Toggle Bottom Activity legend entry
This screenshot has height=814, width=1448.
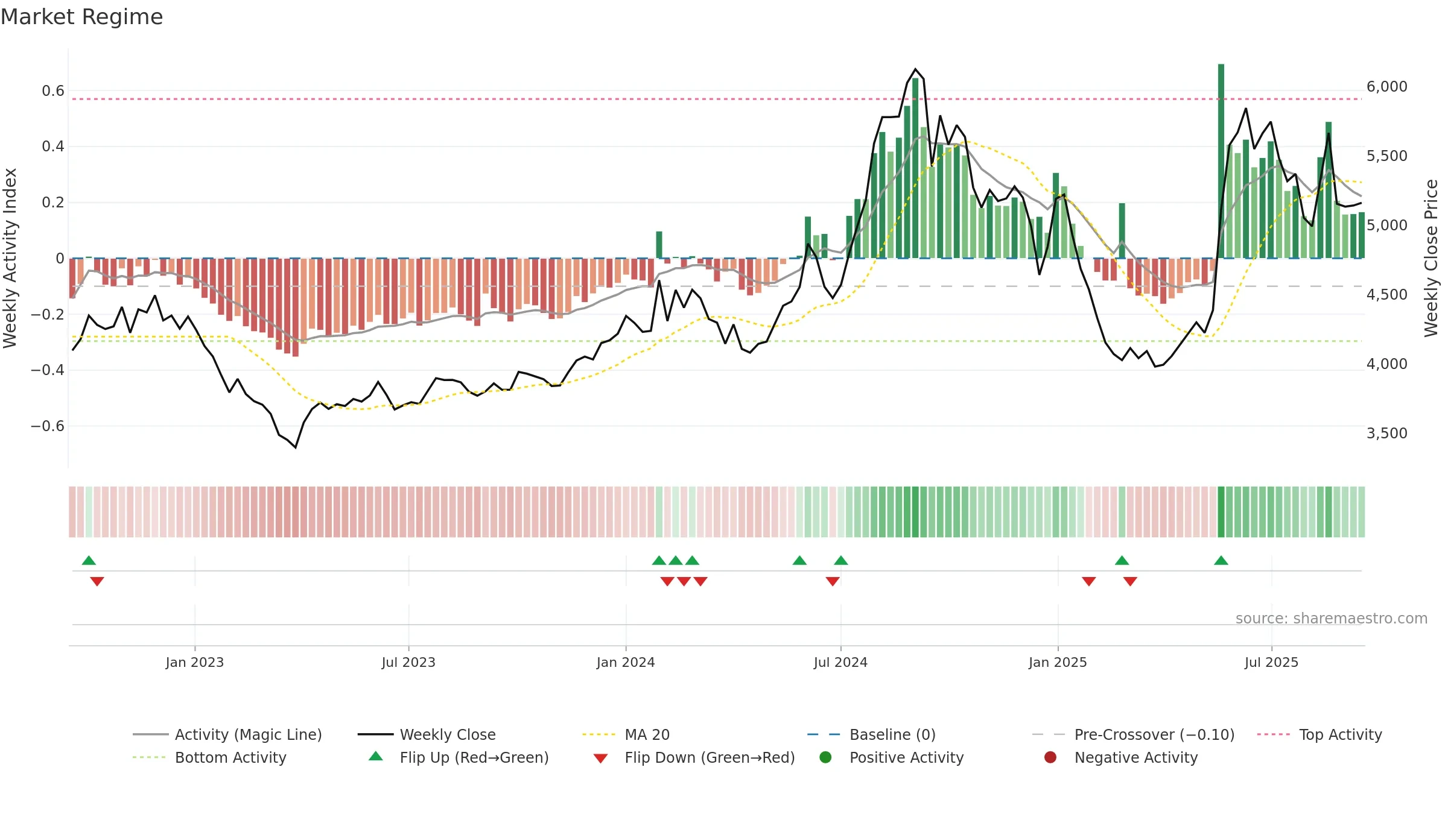coord(209,757)
